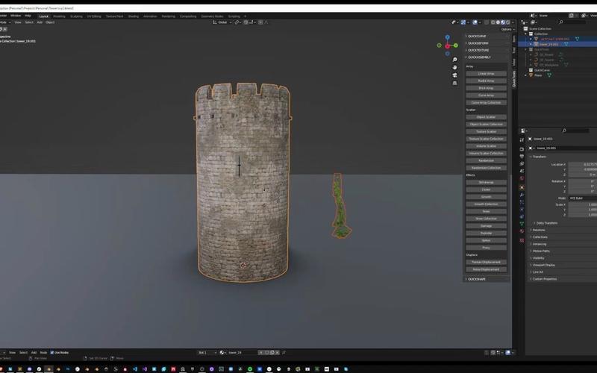Open the Output properties tab icon
Screen dimensions: 597x373
pyautogui.click(x=522, y=157)
